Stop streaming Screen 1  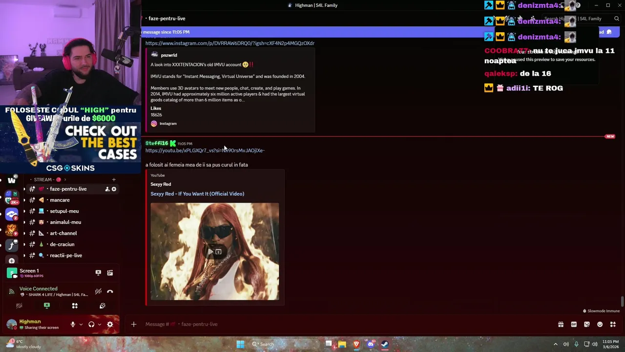point(98,273)
